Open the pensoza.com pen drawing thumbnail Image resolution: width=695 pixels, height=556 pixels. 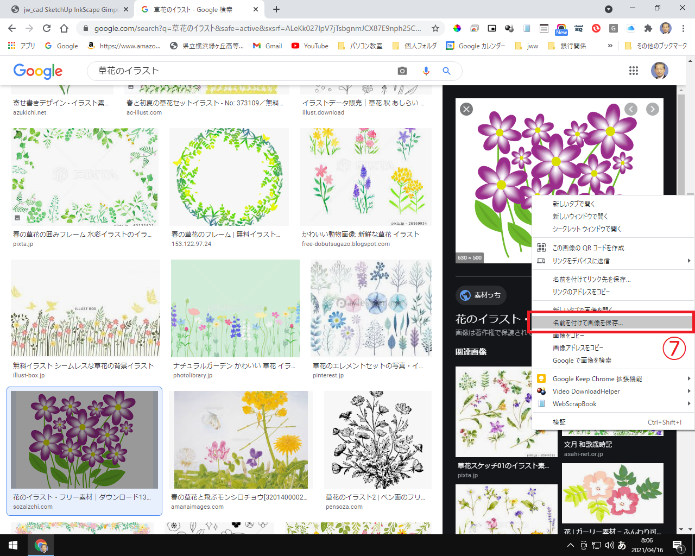377,440
